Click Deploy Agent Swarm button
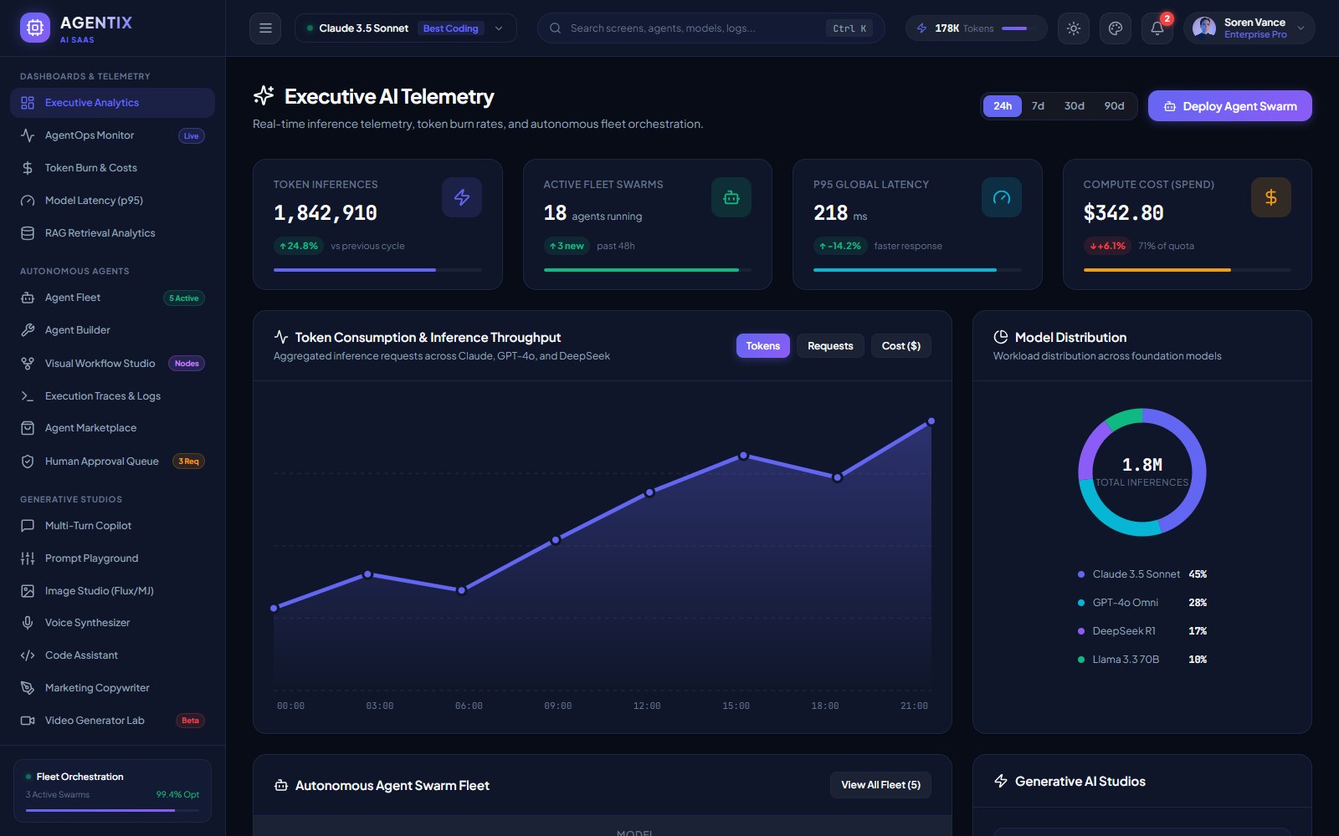1339x836 pixels. [x=1229, y=106]
